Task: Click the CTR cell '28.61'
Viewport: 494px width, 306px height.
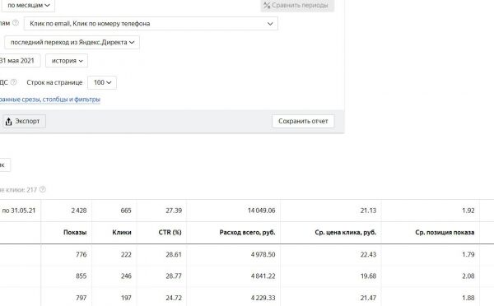Action: coord(174,254)
